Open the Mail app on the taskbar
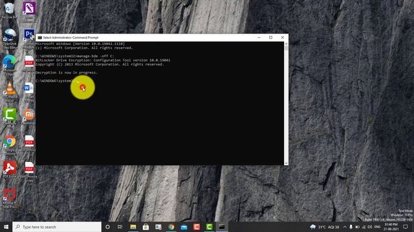 click(184, 227)
